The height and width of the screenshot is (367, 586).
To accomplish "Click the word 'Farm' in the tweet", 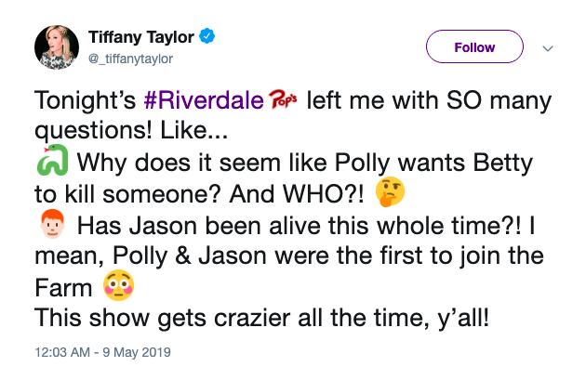I will 63,288.
